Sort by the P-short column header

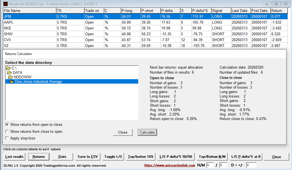point(150,11)
